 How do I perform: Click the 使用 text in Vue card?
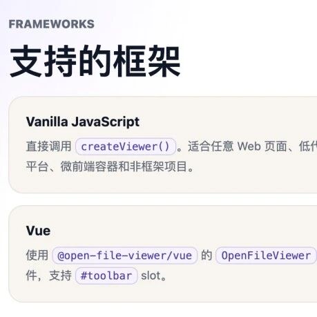pyautogui.click(x=37, y=256)
